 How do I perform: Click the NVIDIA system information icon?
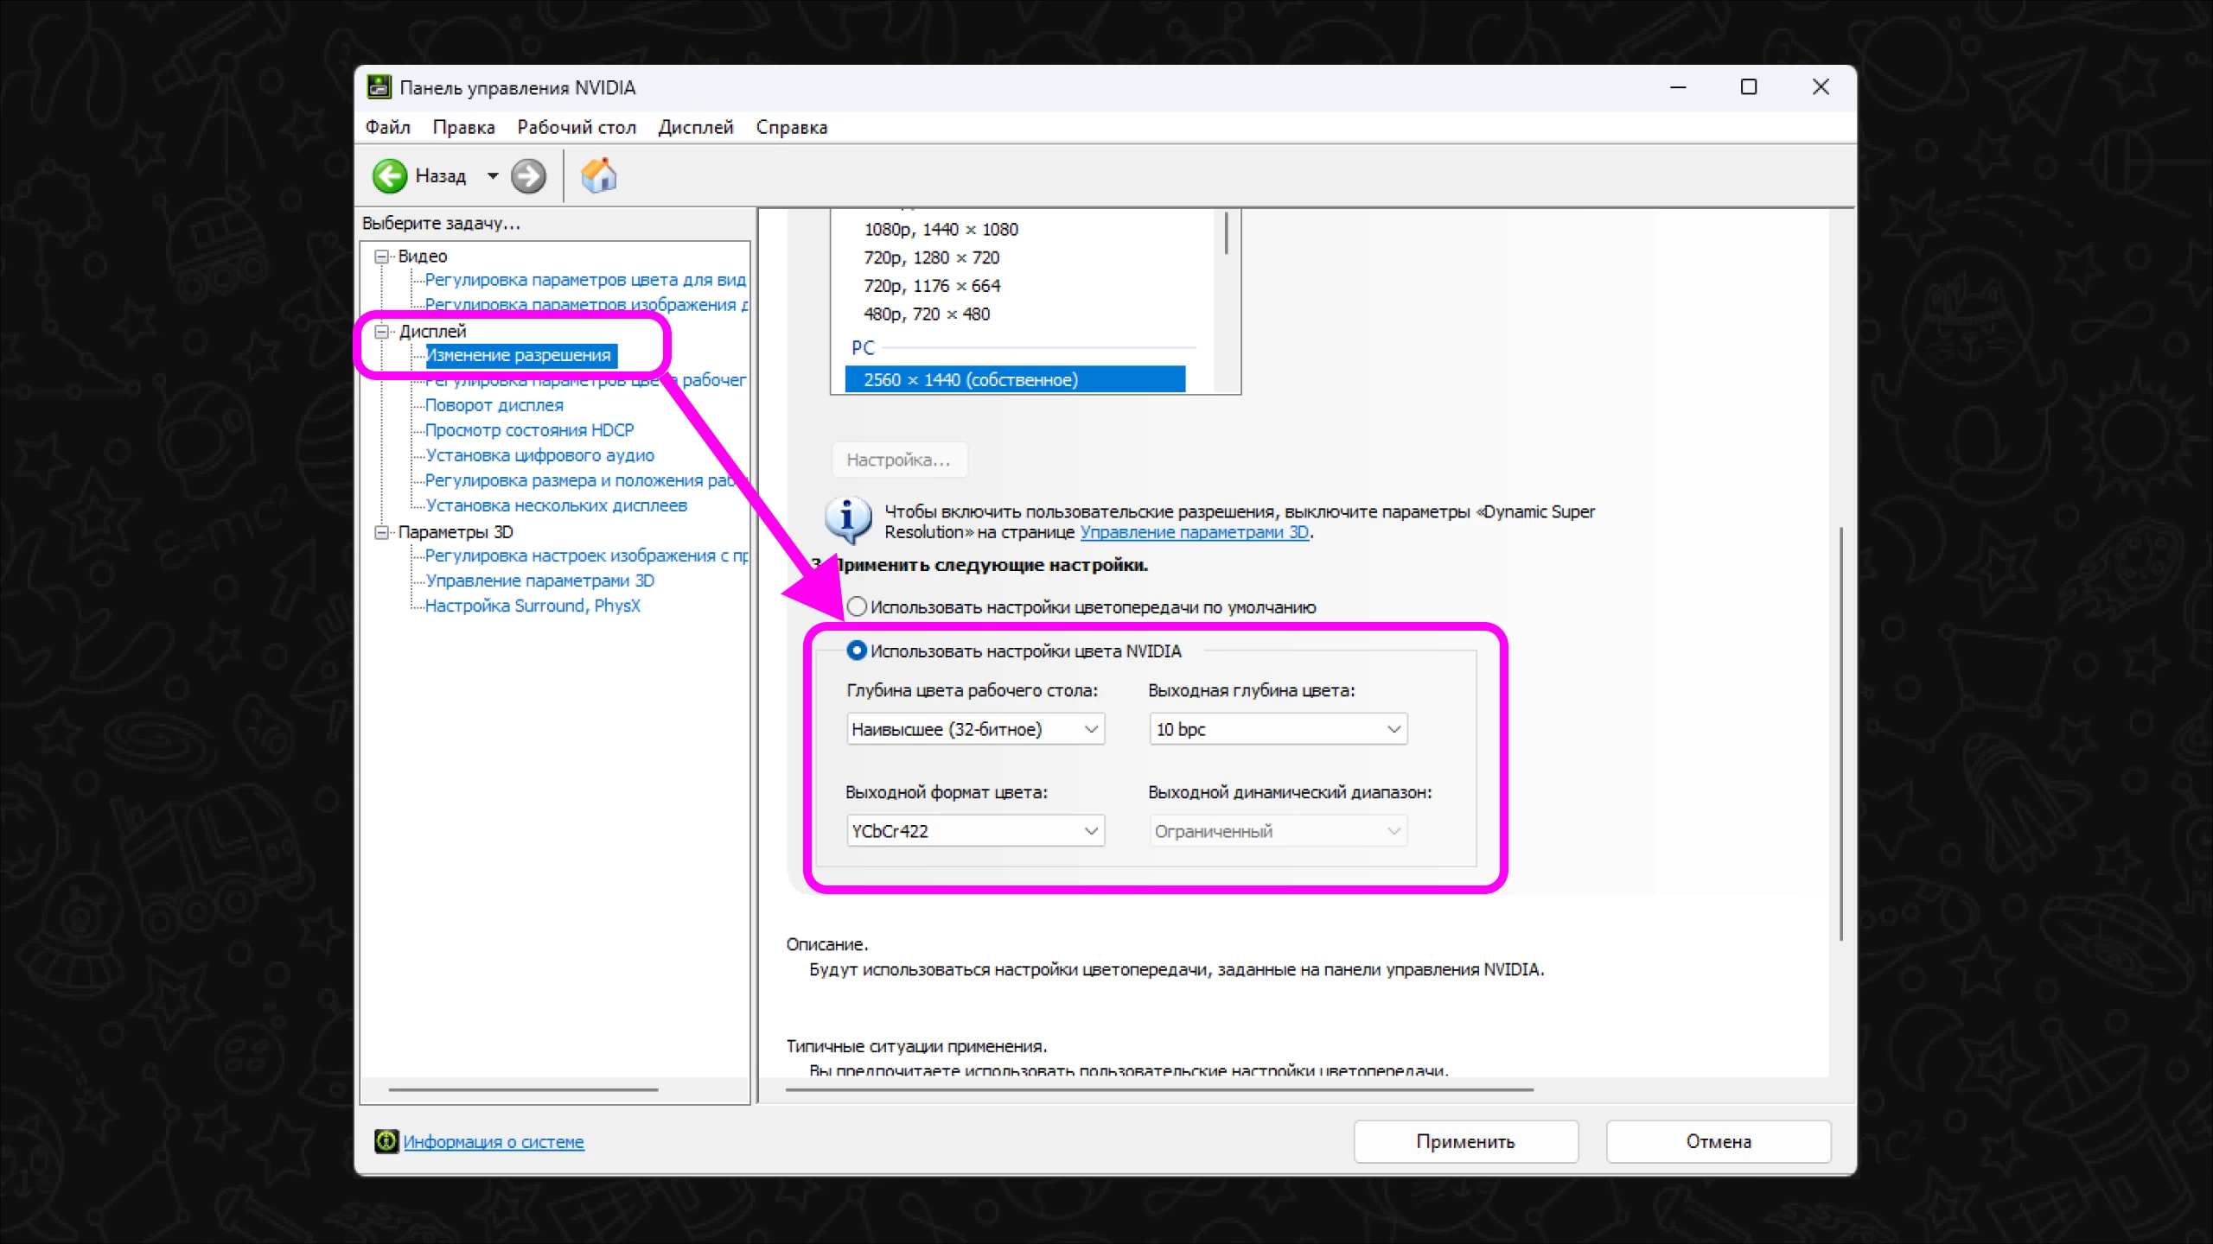386,1141
